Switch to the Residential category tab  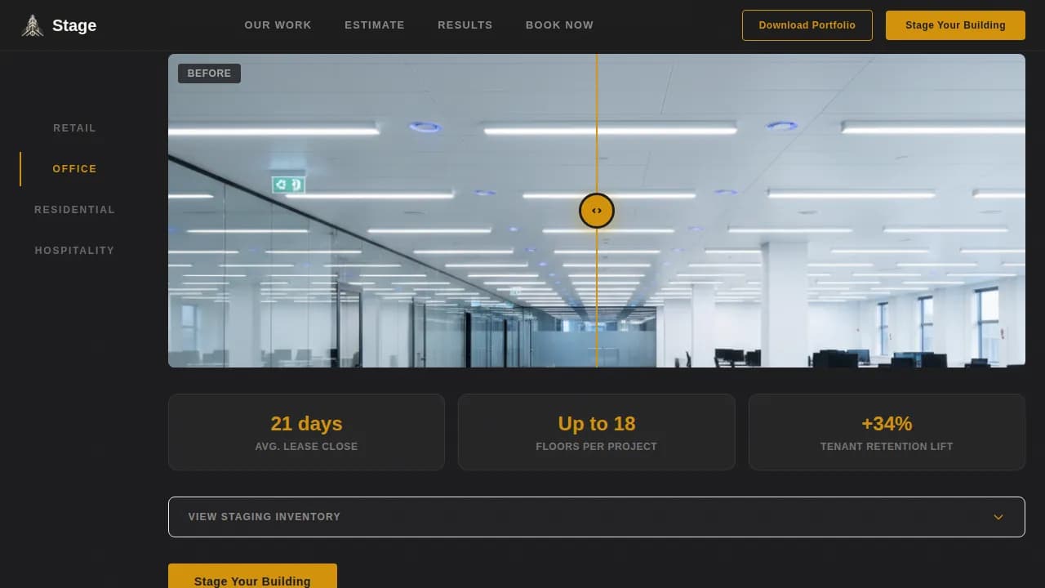(x=74, y=210)
